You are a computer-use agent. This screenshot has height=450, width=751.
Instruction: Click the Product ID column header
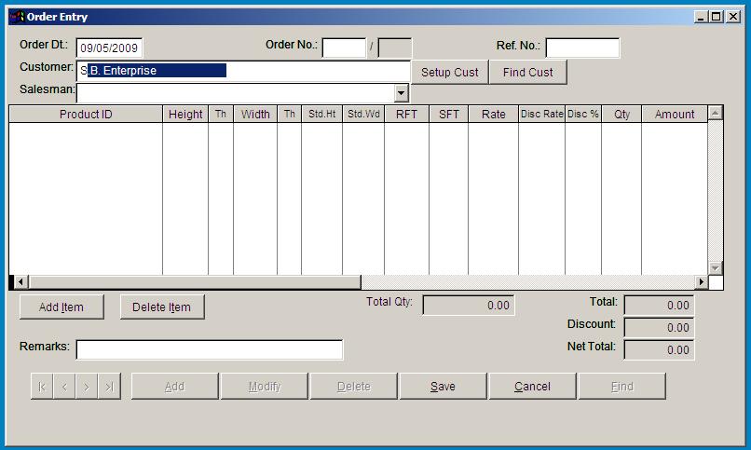86,114
